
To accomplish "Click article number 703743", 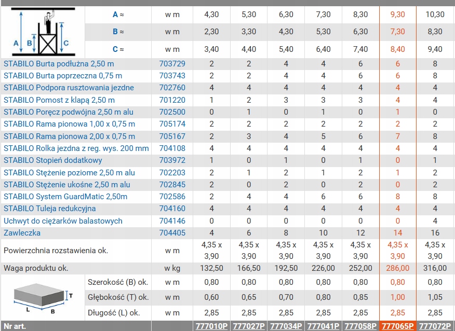I will pyautogui.click(x=172, y=76).
